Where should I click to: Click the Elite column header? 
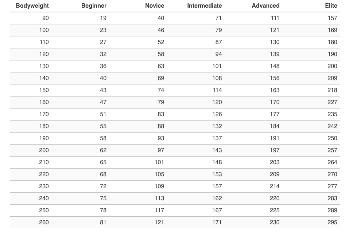pyautogui.click(x=331, y=6)
